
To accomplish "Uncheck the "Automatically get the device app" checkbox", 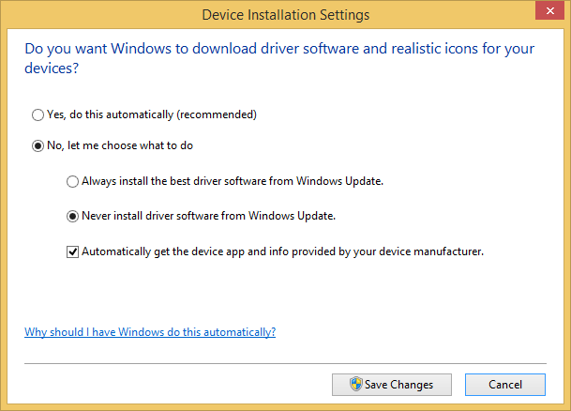I will coord(72,251).
